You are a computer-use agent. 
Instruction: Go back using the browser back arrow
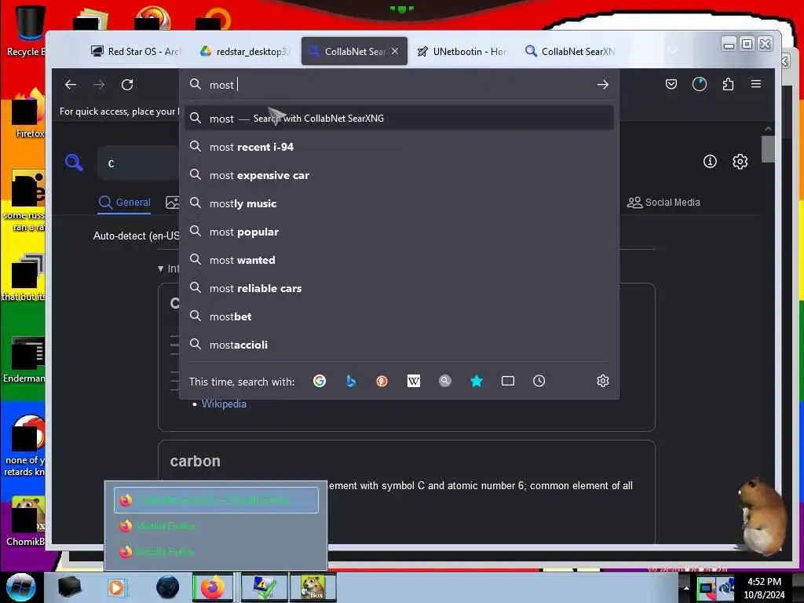pos(71,85)
